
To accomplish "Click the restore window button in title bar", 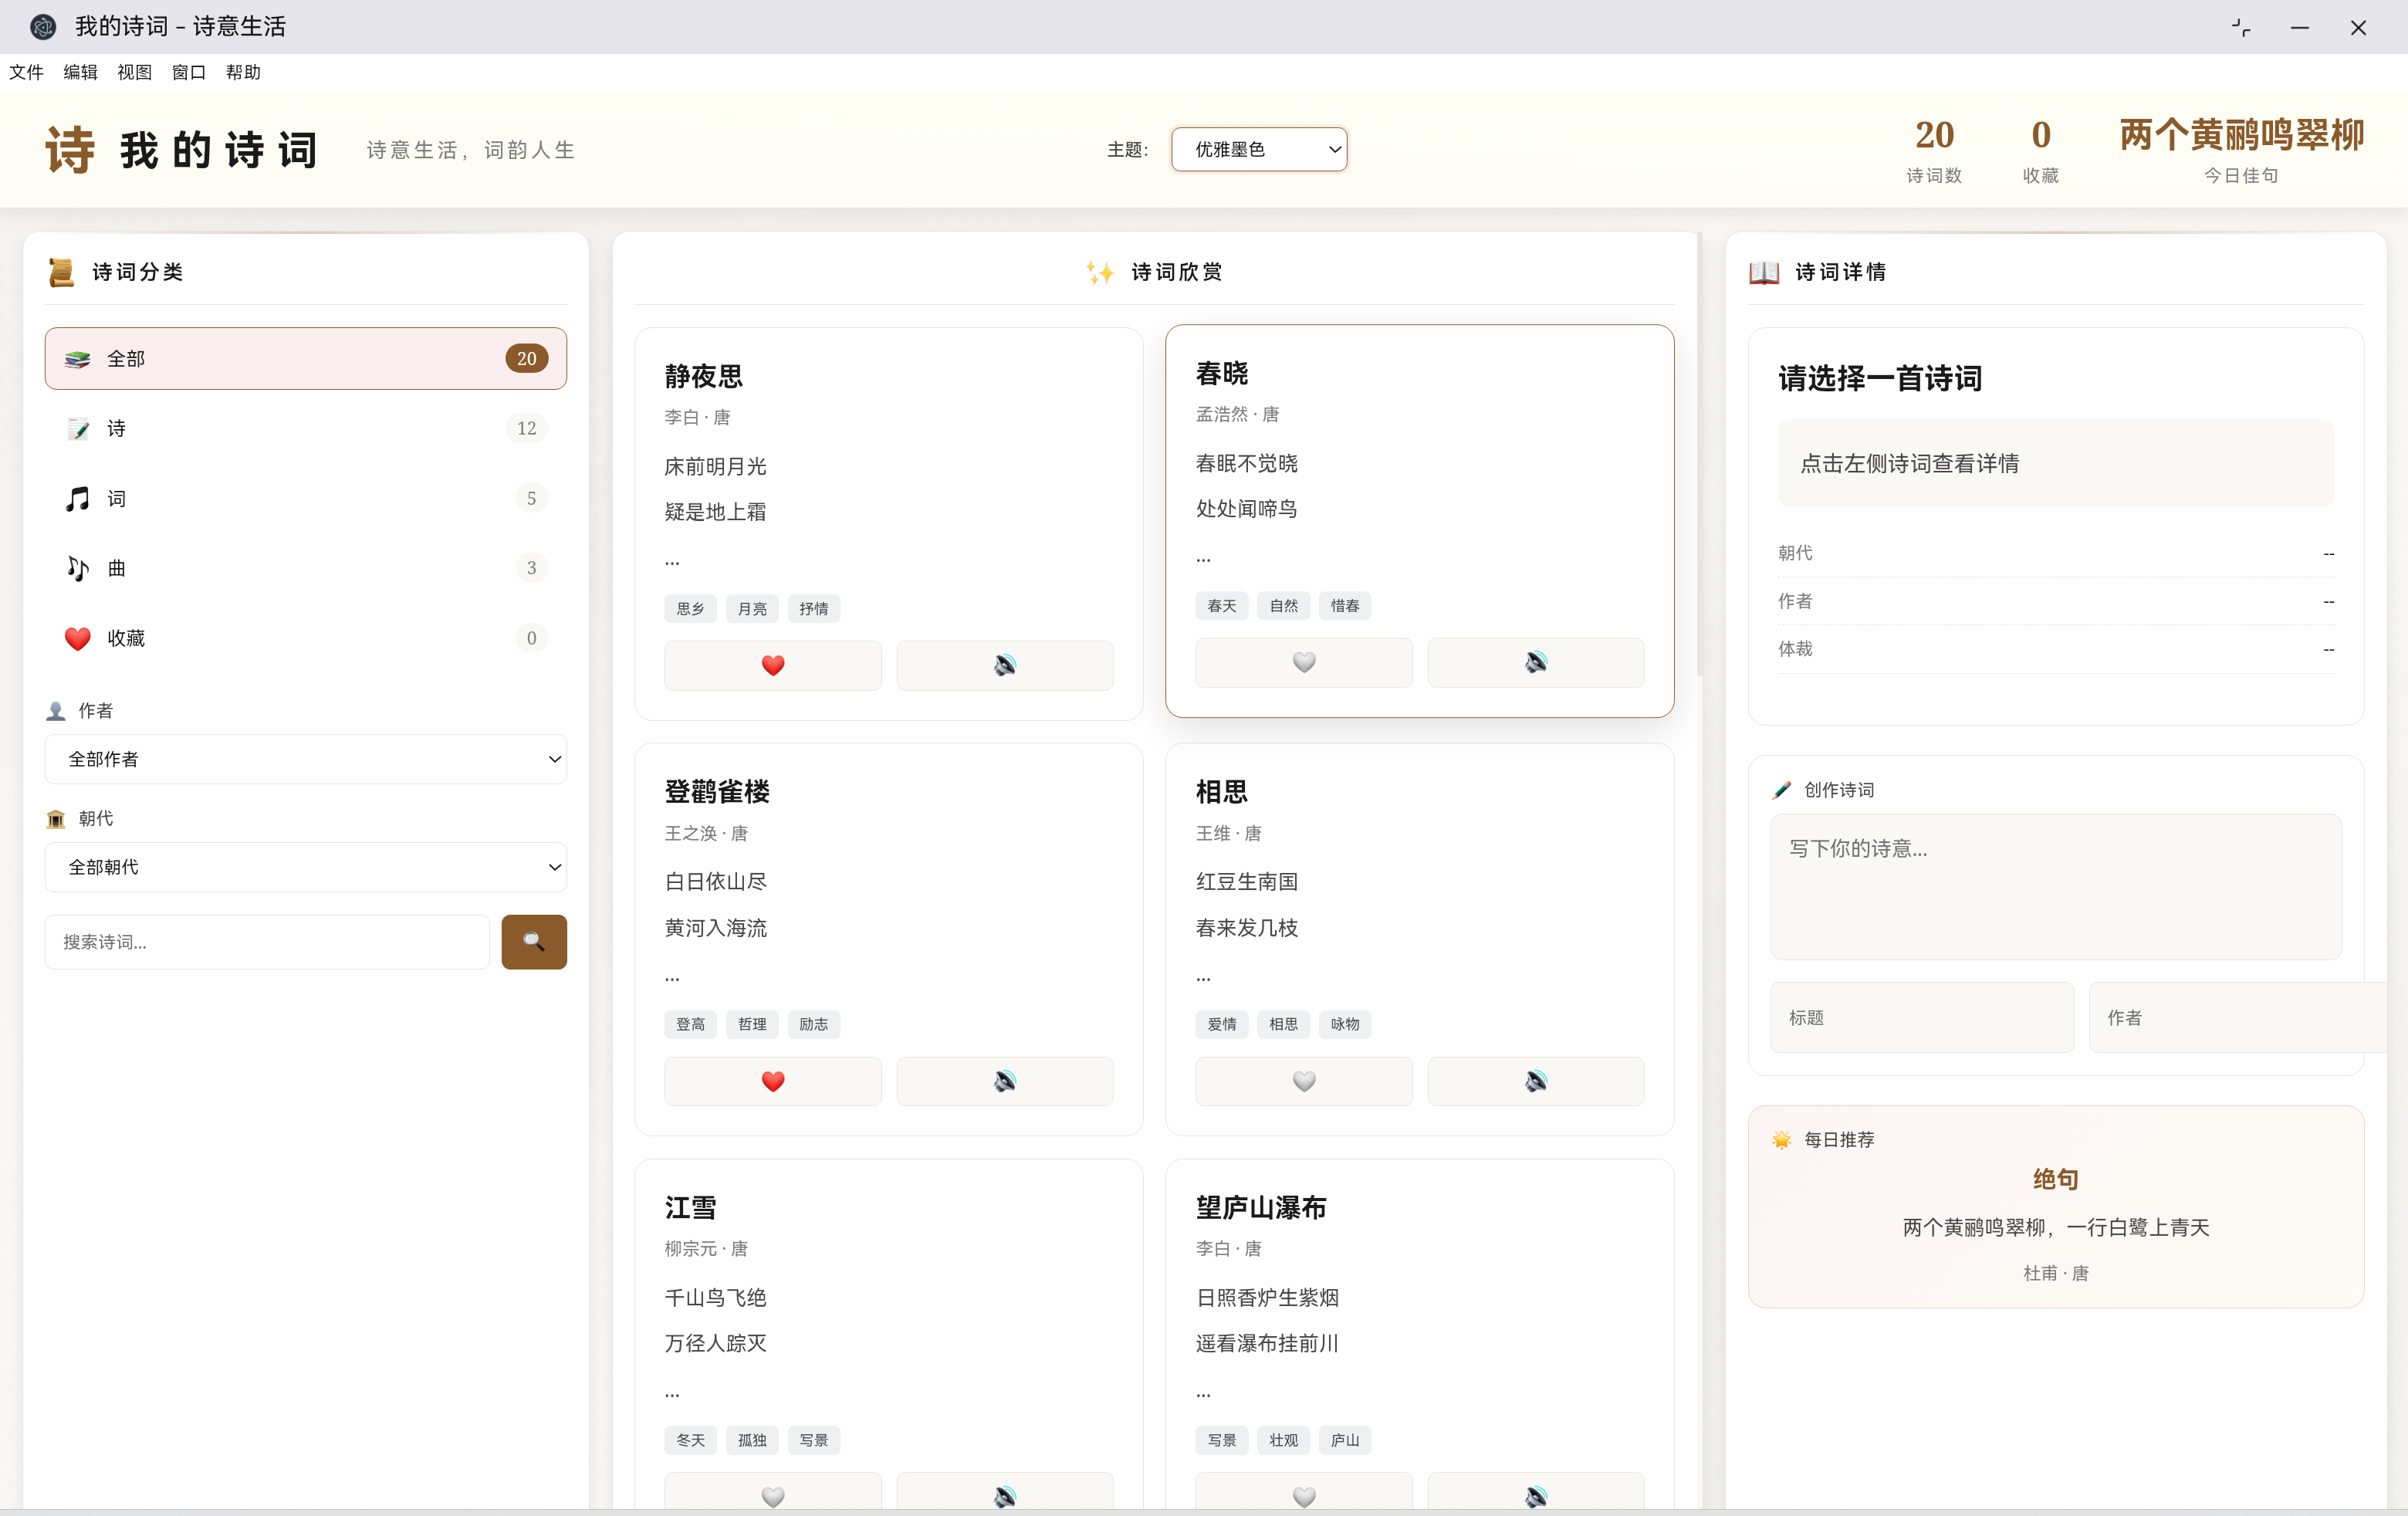I will (2241, 27).
